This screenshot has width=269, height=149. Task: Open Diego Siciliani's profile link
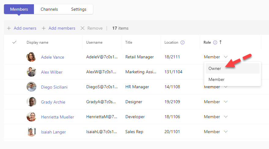pos(54,87)
